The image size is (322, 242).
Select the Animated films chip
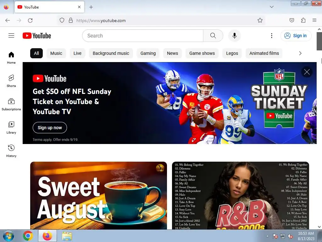click(x=264, y=53)
